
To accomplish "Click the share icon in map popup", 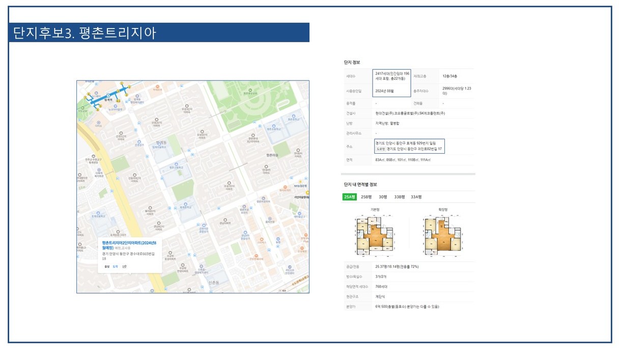I will (125, 266).
